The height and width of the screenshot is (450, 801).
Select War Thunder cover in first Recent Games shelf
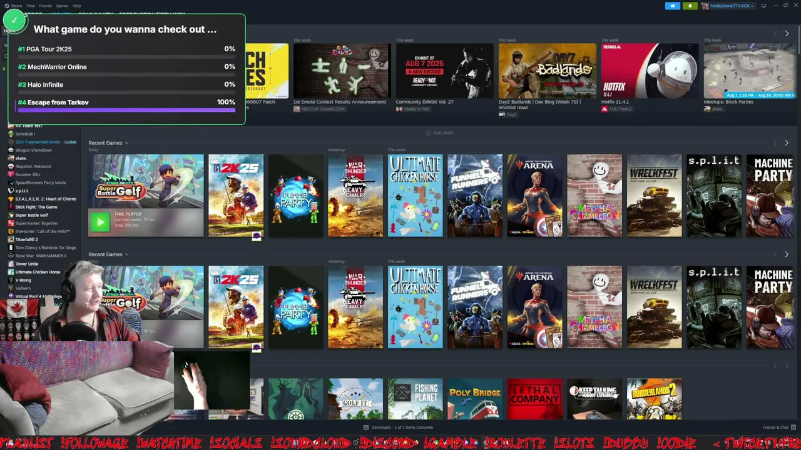pos(355,196)
